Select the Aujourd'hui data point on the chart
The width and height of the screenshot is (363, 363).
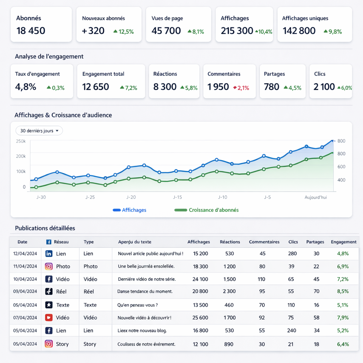click(332, 141)
